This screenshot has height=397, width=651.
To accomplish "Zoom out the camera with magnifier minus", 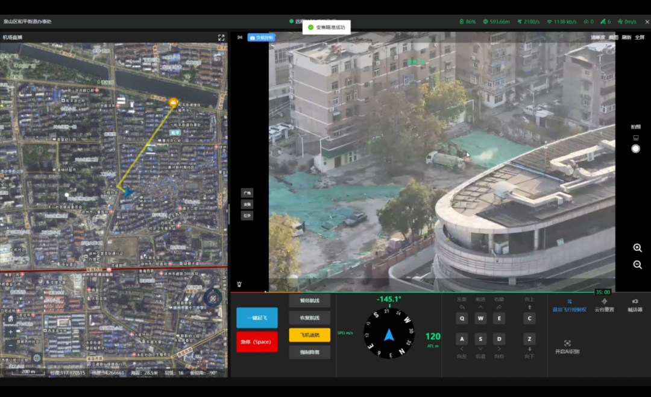I will (x=637, y=265).
